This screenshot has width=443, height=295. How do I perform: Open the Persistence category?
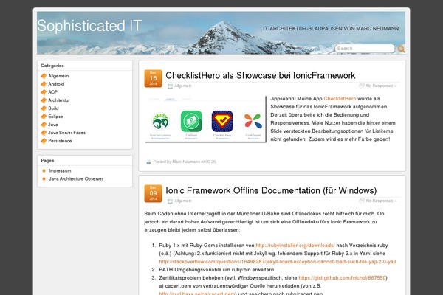coord(60,141)
